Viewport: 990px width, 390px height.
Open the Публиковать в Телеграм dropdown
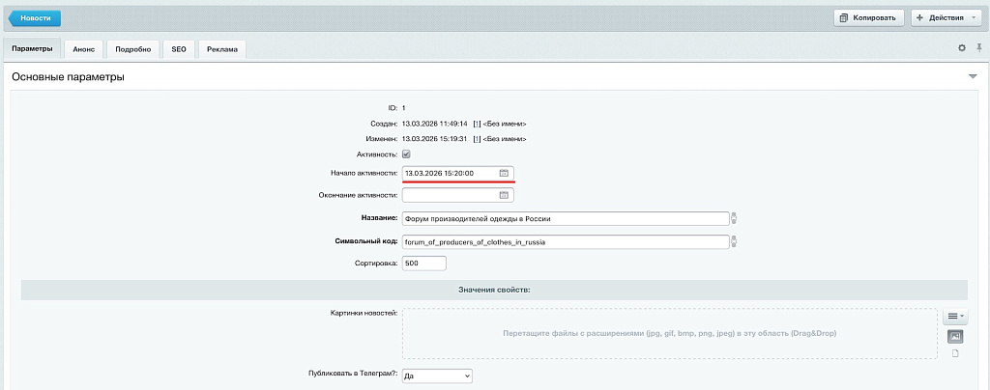437,376
